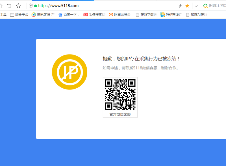Image resolution: width=226 pixels, height=166 pixels.
Task: Open the 智媒AI在线 bookmark
Action: pyautogui.click(x=197, y=15)
